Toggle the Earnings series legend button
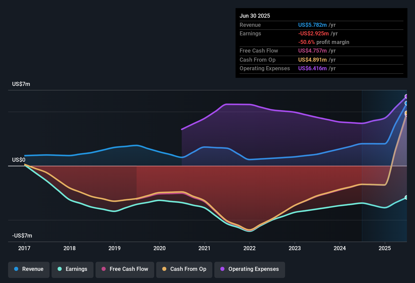This screenshot has width=415, height=283. click(73, 269)
